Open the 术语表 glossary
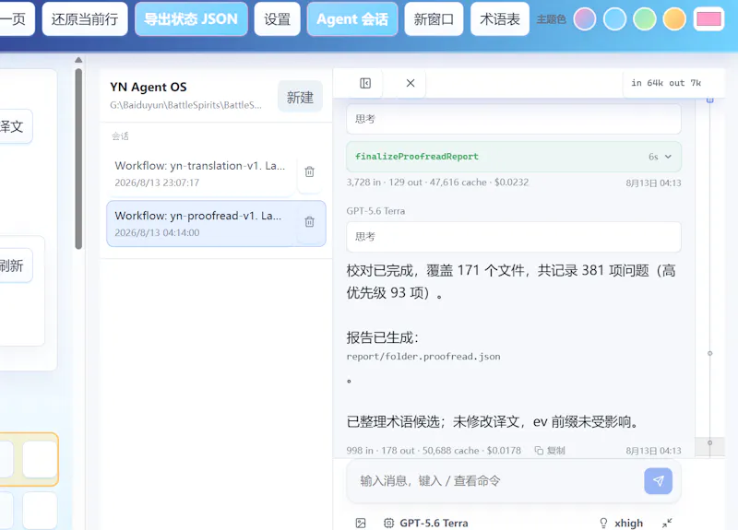The width and height of the screenshot is (738, 530). 500,18
